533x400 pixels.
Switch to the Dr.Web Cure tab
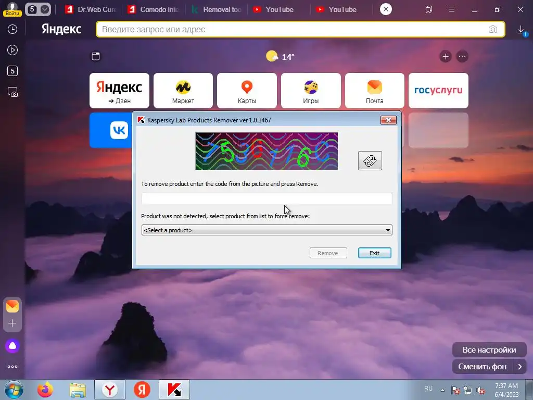92,9
